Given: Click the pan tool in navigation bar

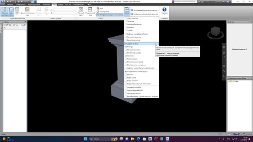Looking at the screenshot, I should (x=224, y=52).
